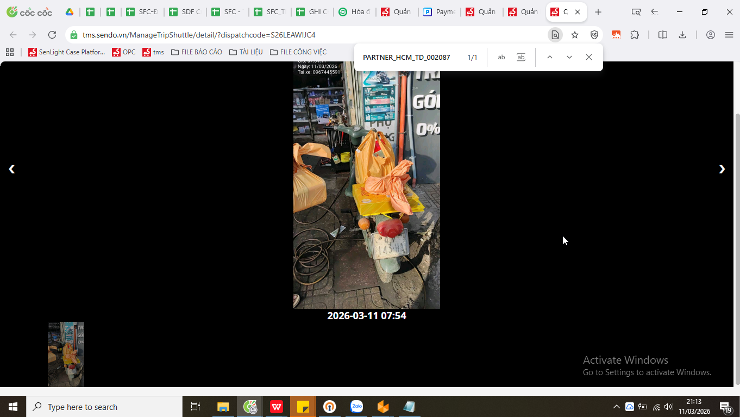Jump to next find match
The image size is (740, 417).
pyautogui.click(x=569, y=57)
